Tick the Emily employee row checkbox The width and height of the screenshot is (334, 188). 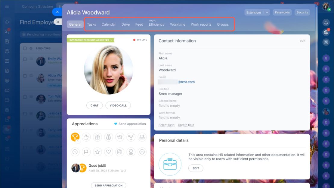[x=25, y=59]
